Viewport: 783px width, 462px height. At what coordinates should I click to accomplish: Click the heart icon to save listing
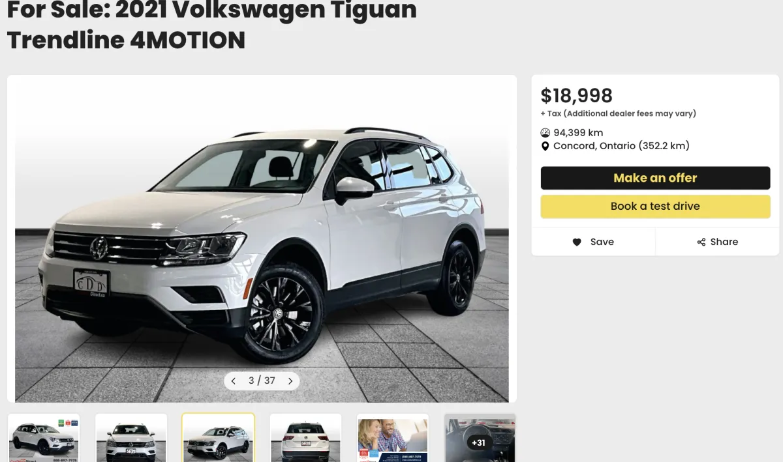[577, 242]
